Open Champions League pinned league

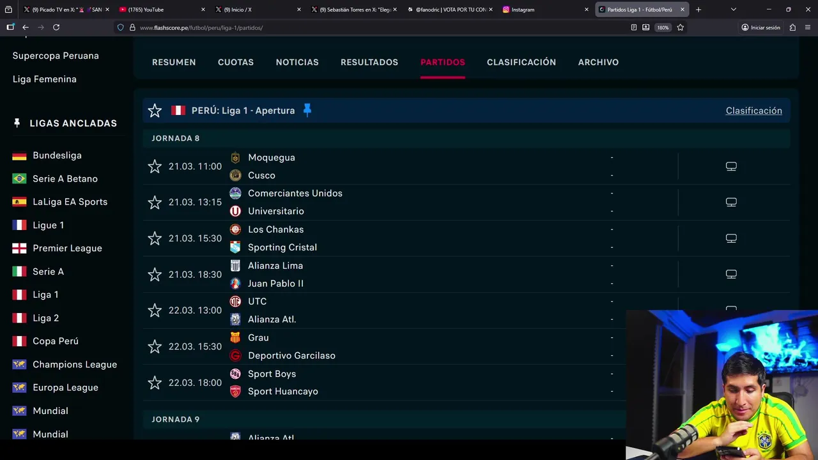(75, 365)
